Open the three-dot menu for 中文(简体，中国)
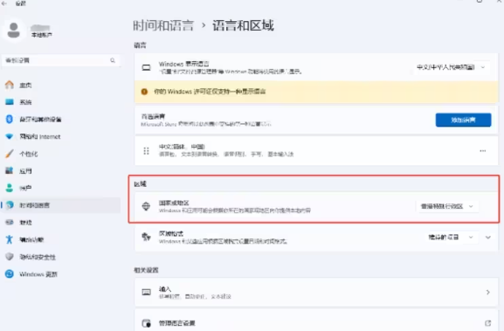This screenshot has width=504, height=331. pyautogui.click(x=482, y=151)
